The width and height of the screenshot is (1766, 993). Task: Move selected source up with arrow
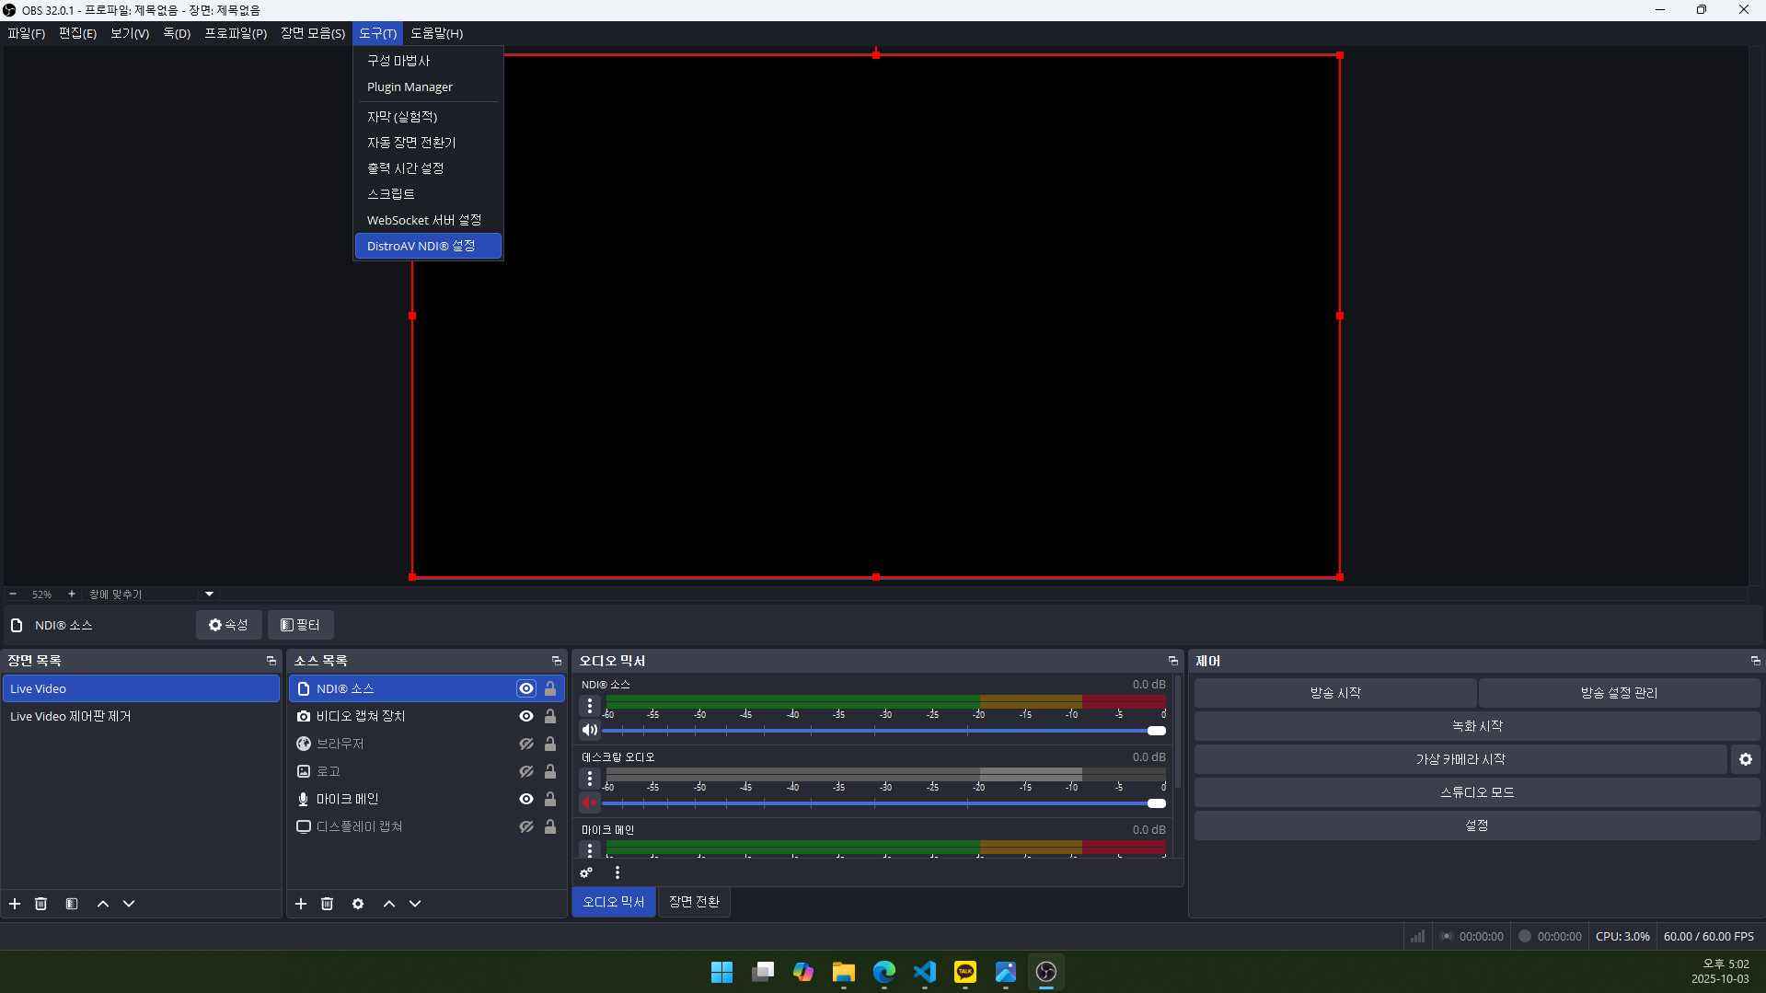(x=389, y=904)
